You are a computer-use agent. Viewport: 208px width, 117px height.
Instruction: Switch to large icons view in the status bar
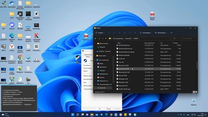(x=196, y=92)
